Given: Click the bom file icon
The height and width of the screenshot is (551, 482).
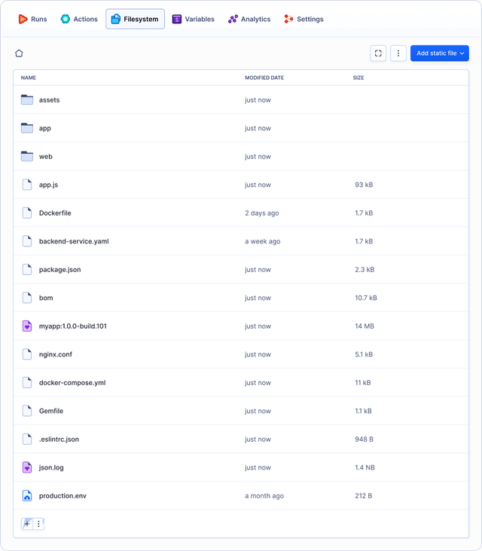Looking at the screenshot, I should [27, 298].
